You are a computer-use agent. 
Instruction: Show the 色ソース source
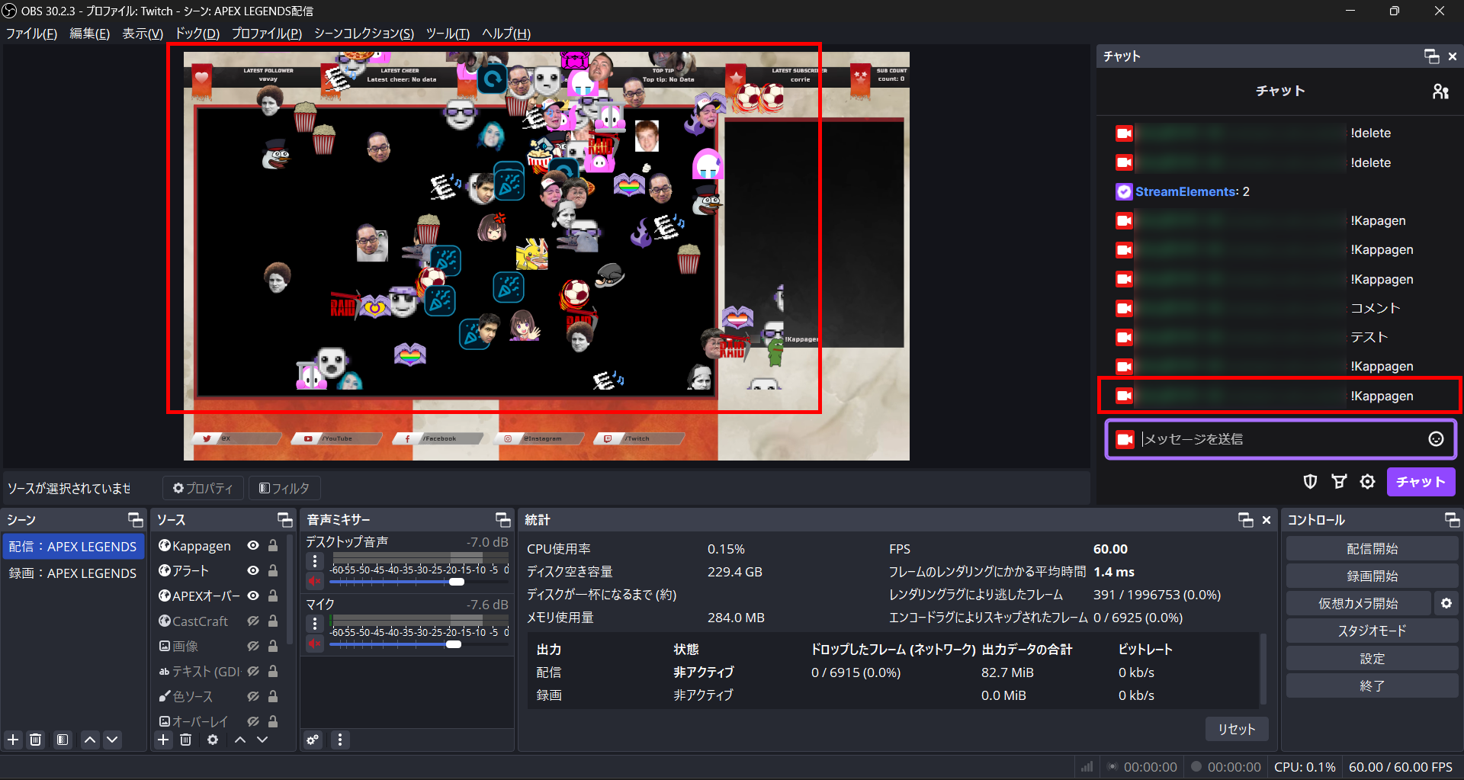coord(253,697)
